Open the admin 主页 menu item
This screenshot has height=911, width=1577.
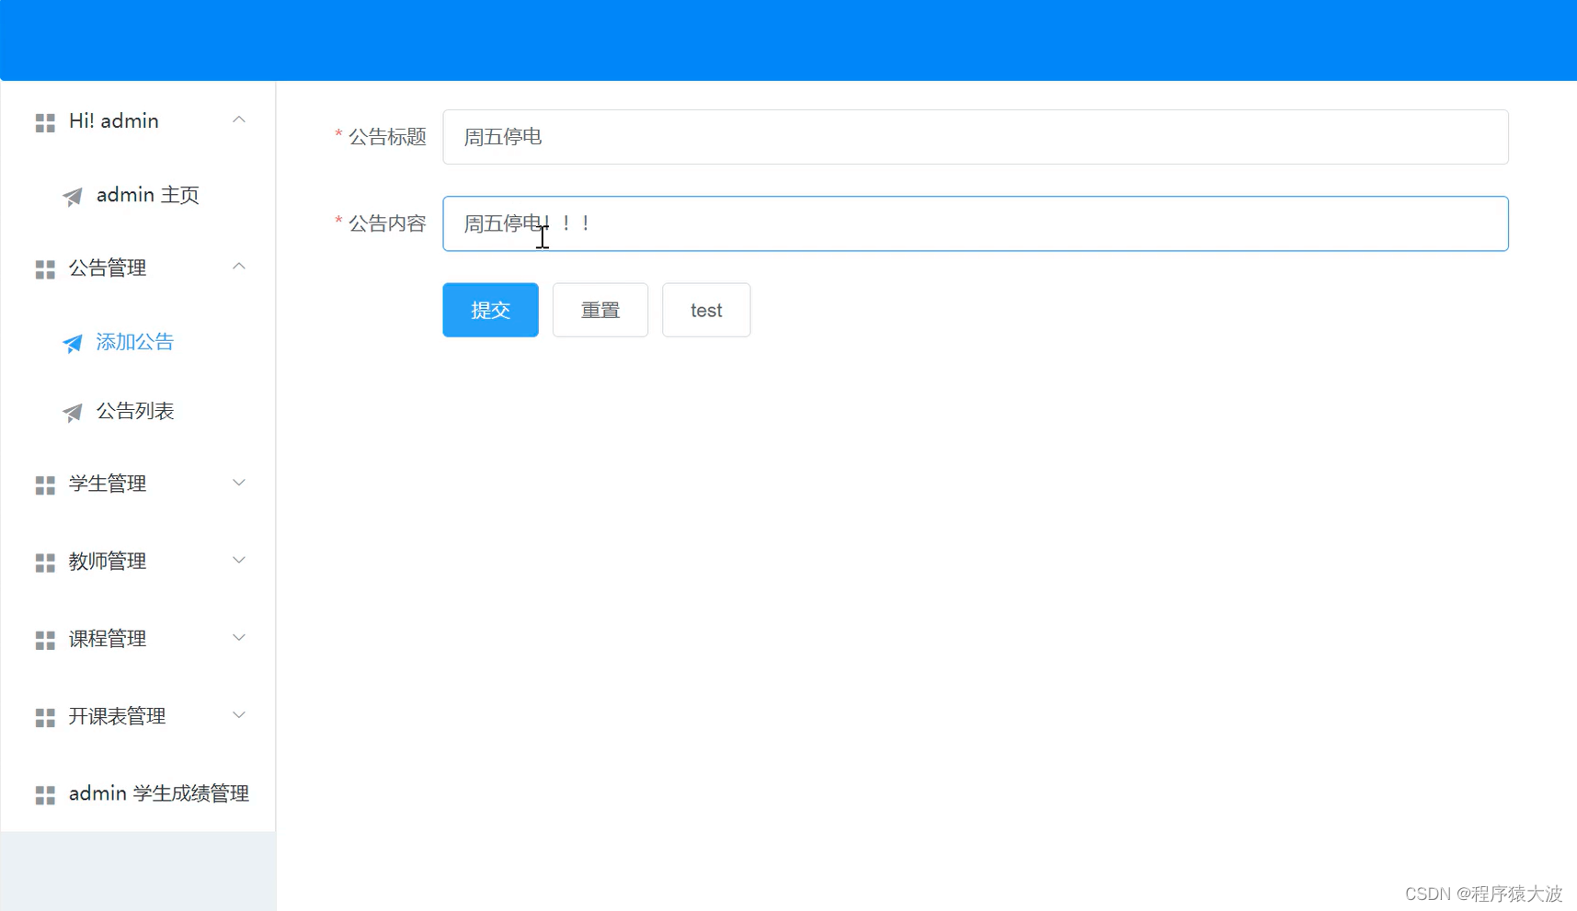point(149,195)
